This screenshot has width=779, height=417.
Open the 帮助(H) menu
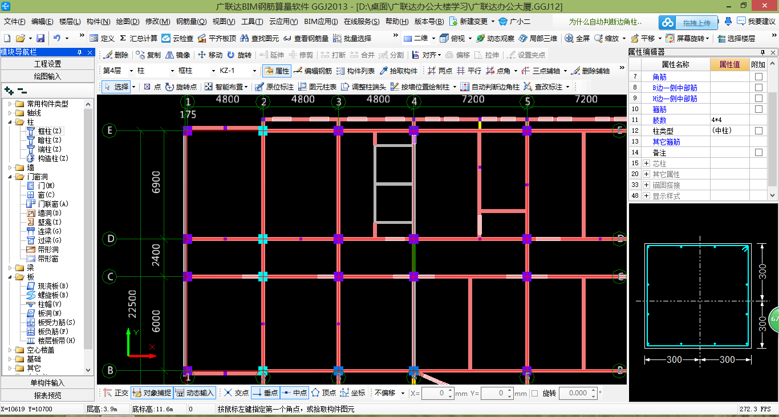click(397, 22)
